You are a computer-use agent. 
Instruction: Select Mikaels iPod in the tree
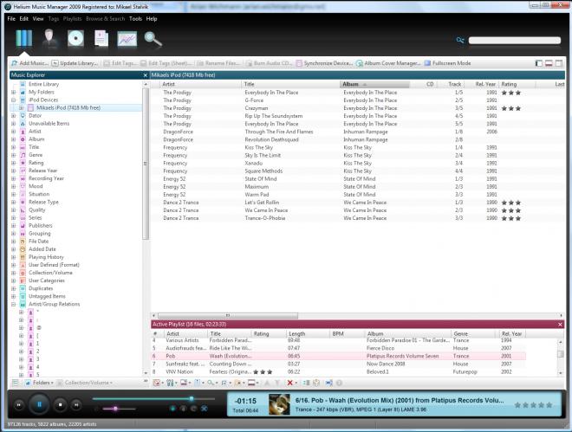tap(68, 108)
